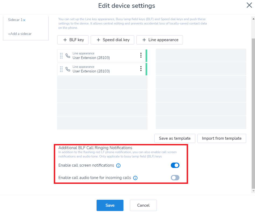Click the drag handle on second line appearance

[61, 69]
